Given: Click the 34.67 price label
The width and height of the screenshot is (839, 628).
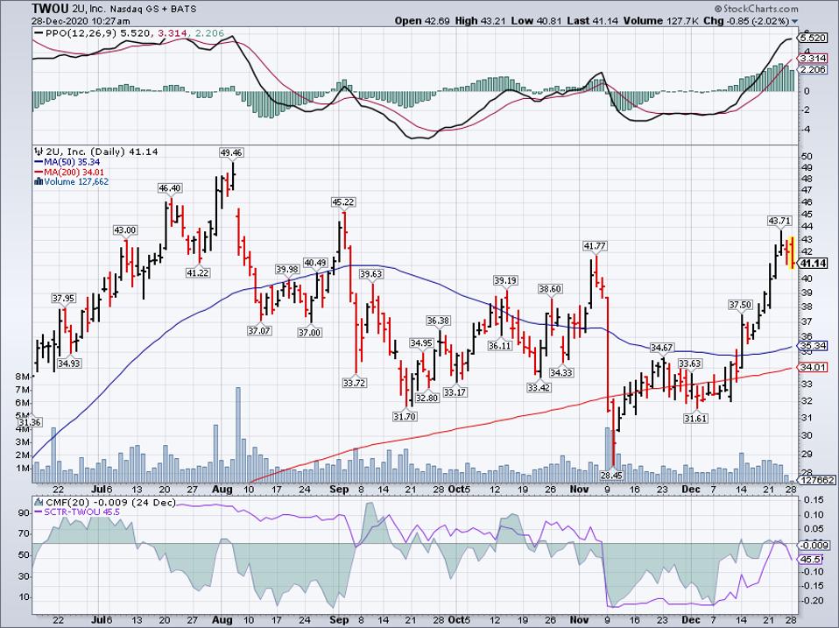Looking at the screenshot, I should [661, 348].
